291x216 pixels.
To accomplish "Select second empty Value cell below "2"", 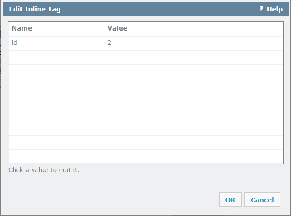I will click(x=193, y=71).
